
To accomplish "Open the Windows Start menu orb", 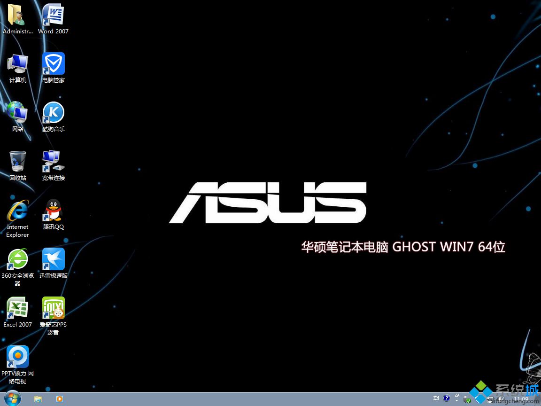I will click(13, 399).
